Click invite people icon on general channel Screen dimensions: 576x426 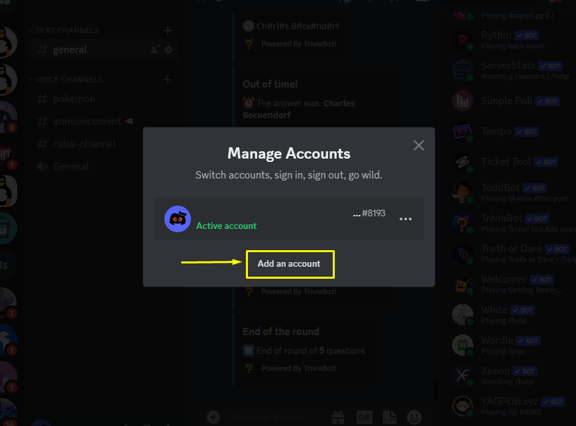(155, 49)
